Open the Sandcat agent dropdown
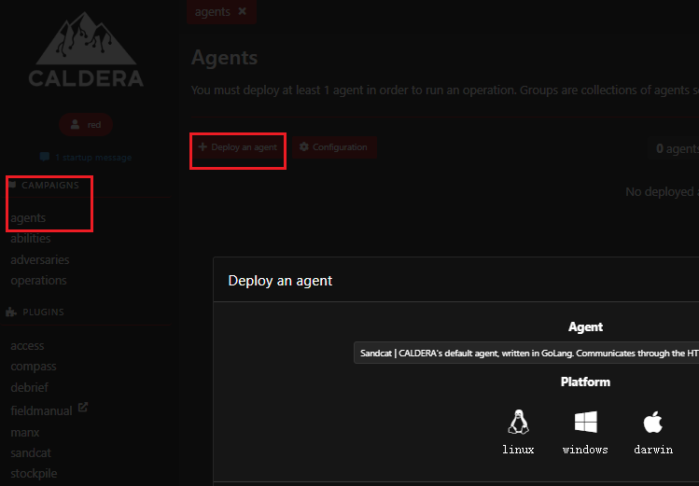699x486 pixels. click(526, 354)
